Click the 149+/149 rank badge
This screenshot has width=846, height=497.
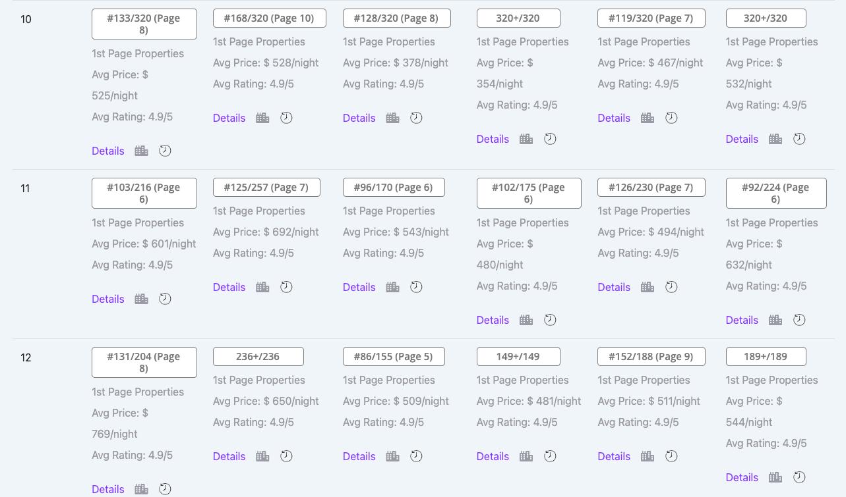(518, 356)
